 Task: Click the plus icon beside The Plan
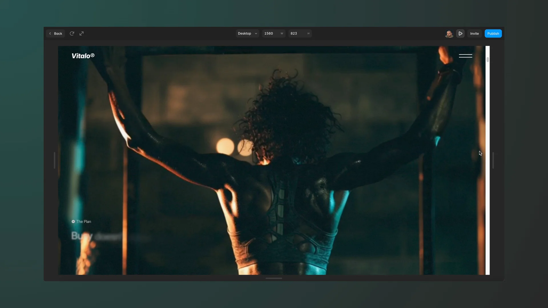(x=73, y=222)
